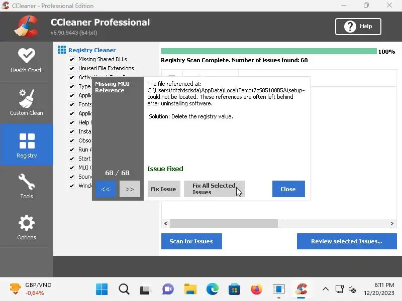Toggle the Installer checkbox

tap(72, 131)
